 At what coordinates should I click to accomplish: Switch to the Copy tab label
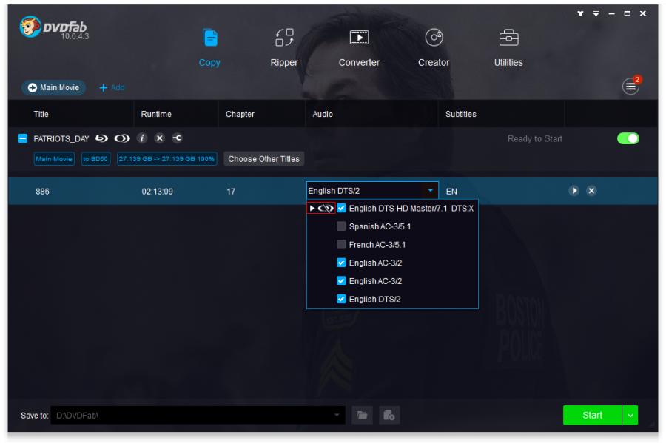point(209,62)
